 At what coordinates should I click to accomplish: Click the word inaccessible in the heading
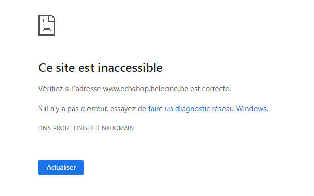click(x=130, y=67)
